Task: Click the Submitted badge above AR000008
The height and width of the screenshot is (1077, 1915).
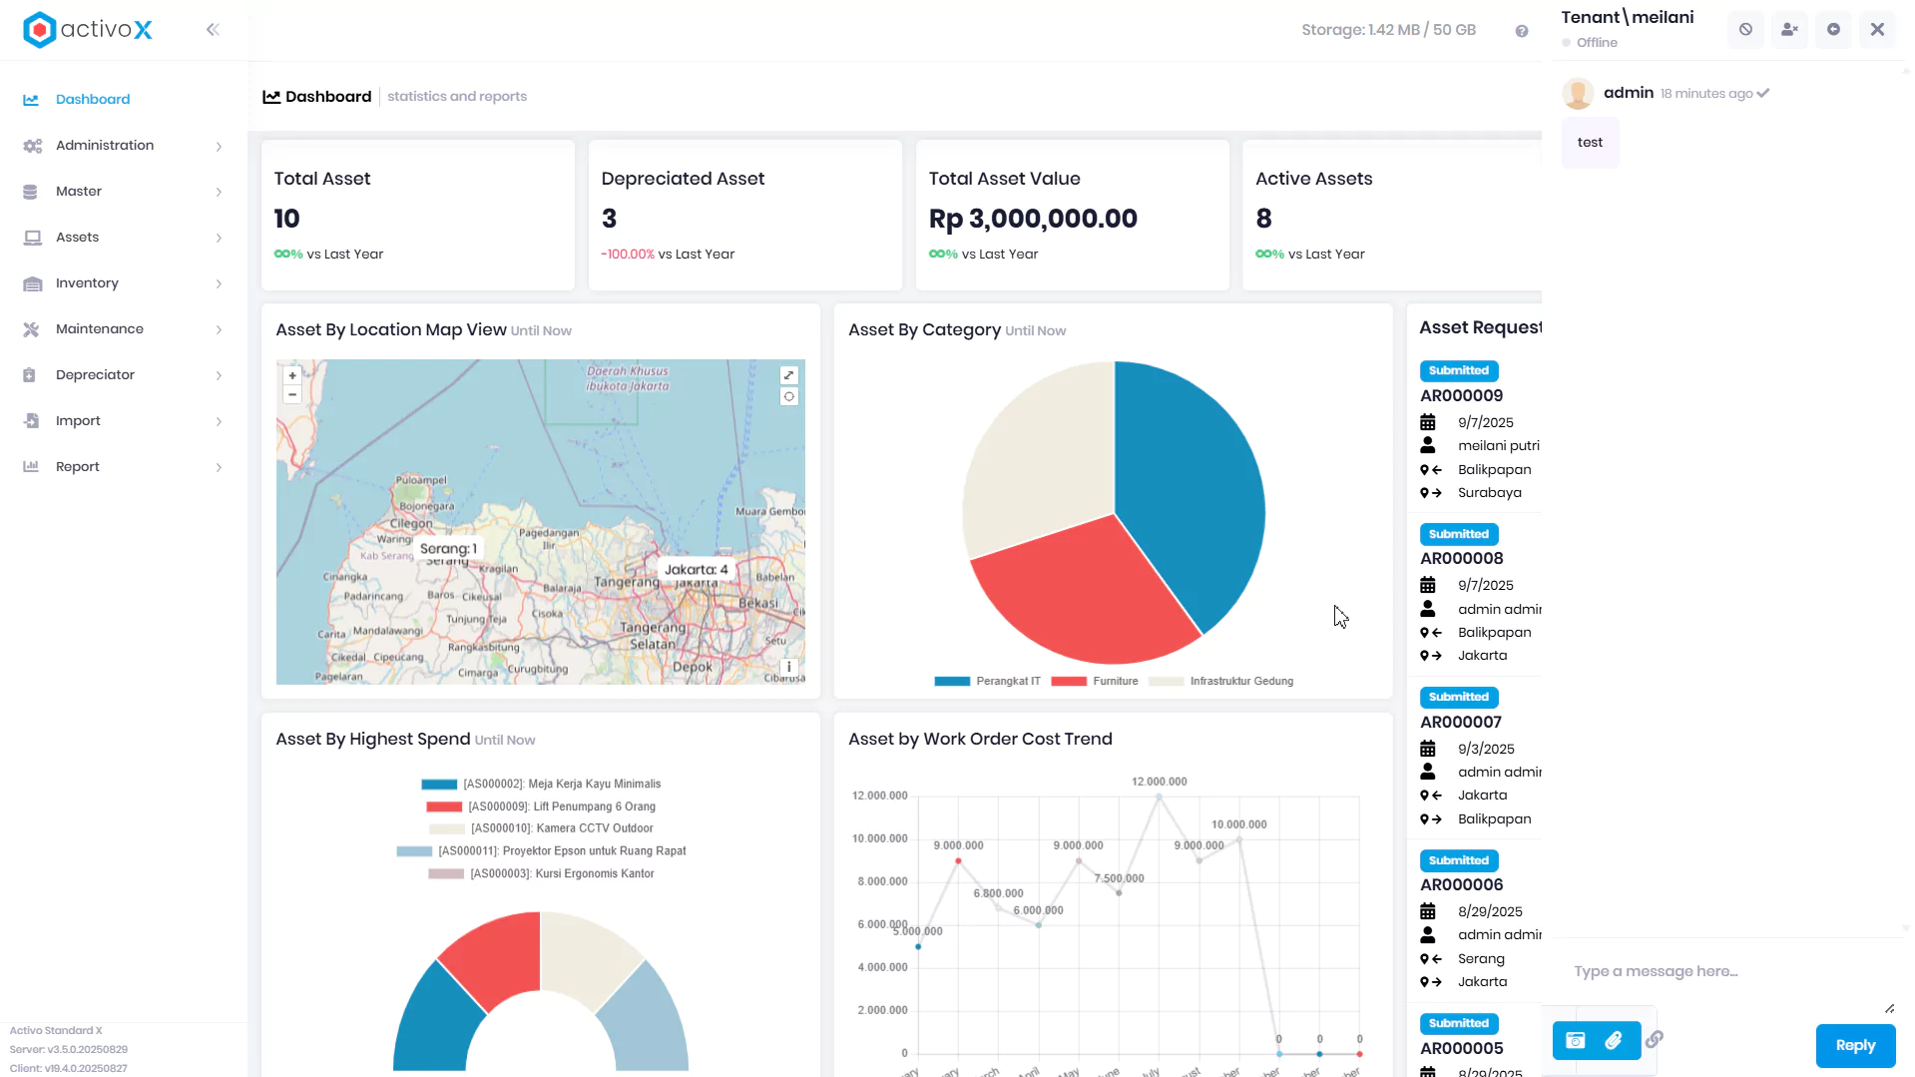Action: tap(1458, 534)
